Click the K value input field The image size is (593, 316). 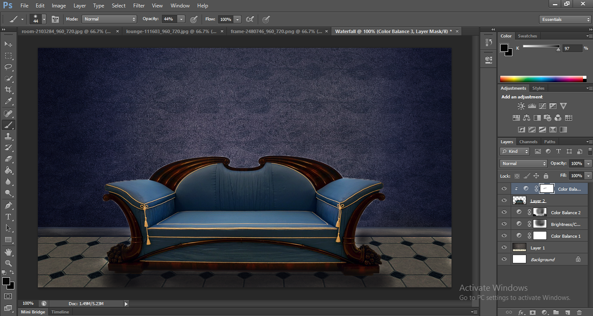tap(572, 48)
